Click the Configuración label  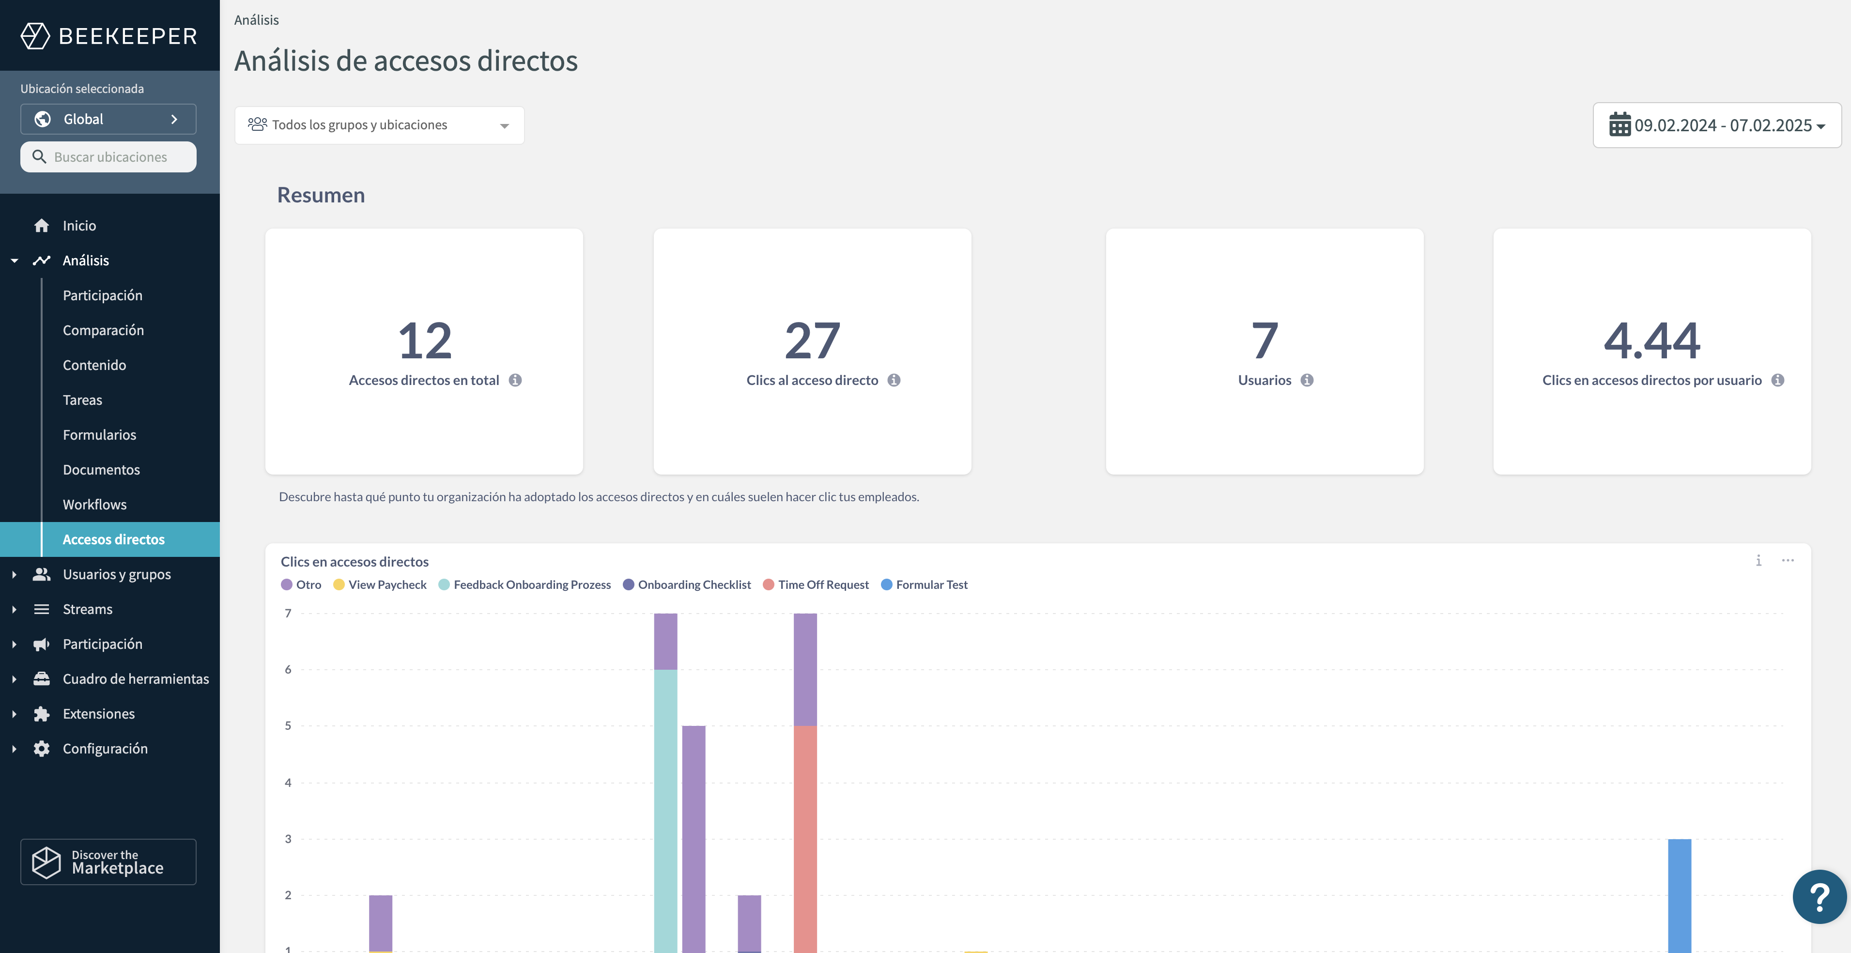(105, 749)
